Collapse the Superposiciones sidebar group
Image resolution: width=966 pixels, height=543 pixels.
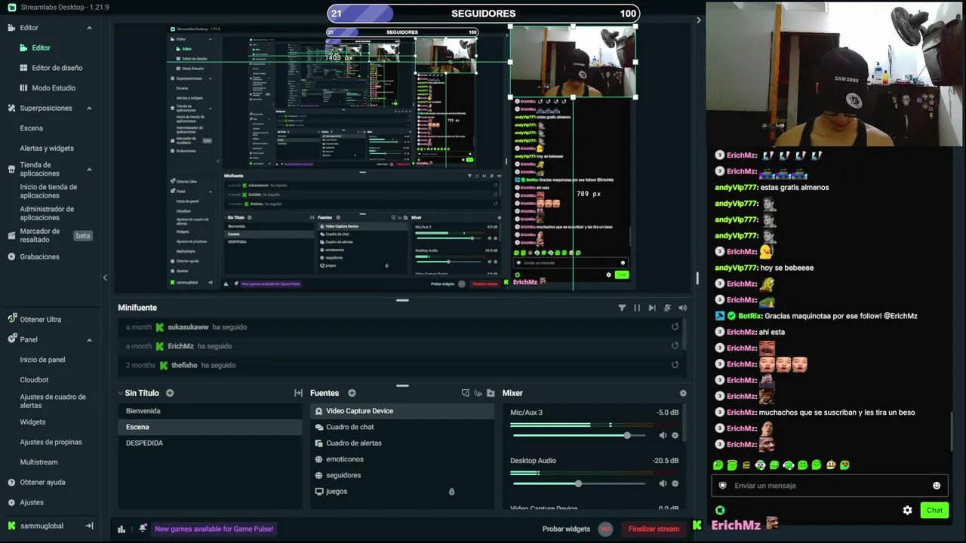[89, 108]
